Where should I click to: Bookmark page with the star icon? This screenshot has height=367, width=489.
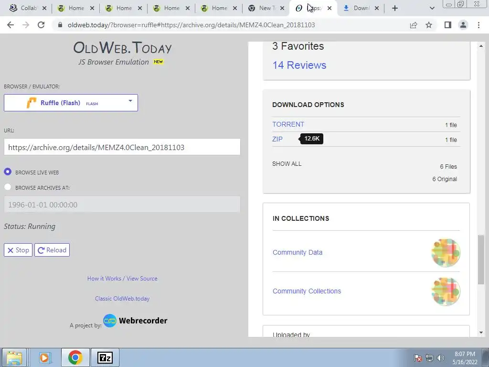point(429,25)
